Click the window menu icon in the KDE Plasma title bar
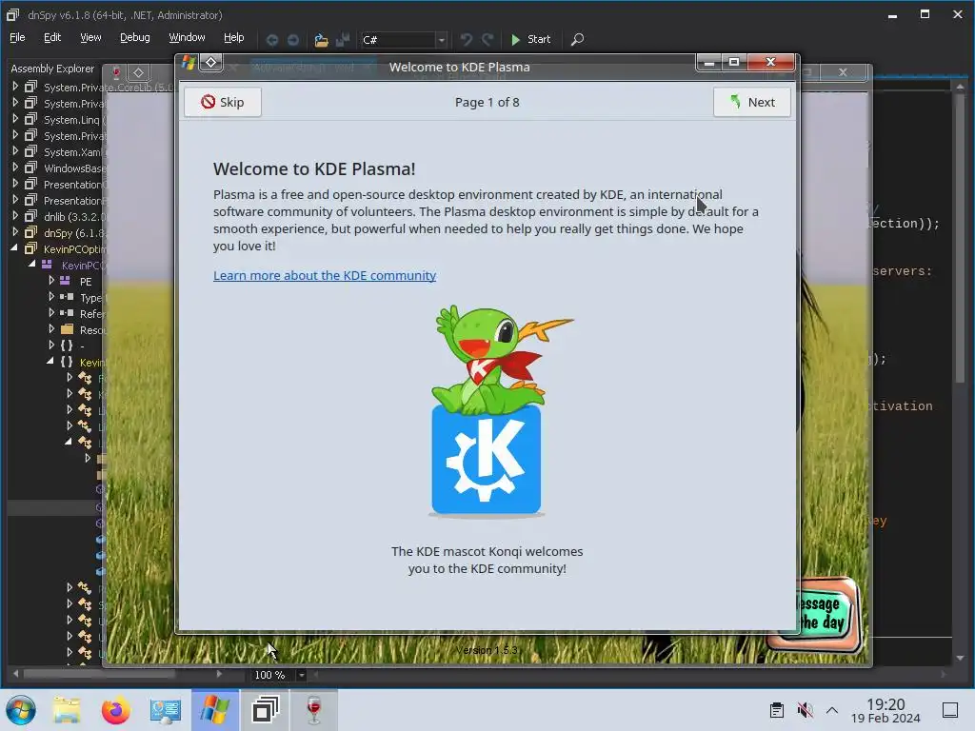 [189, 62]
